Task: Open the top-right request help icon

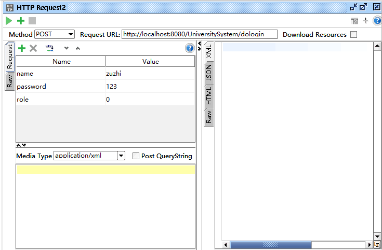Action: pyautogui.click(x=377, y=21)
